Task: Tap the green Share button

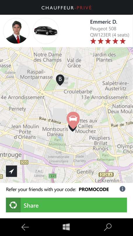Action: pos(66,205)
